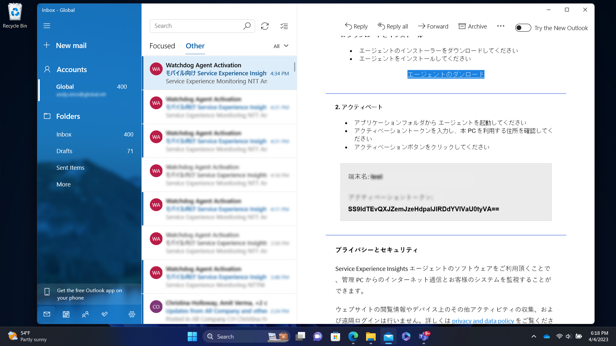Select the Drafts folder
The height and width of the screenshot is (346, 616).
tap(89, 151)
